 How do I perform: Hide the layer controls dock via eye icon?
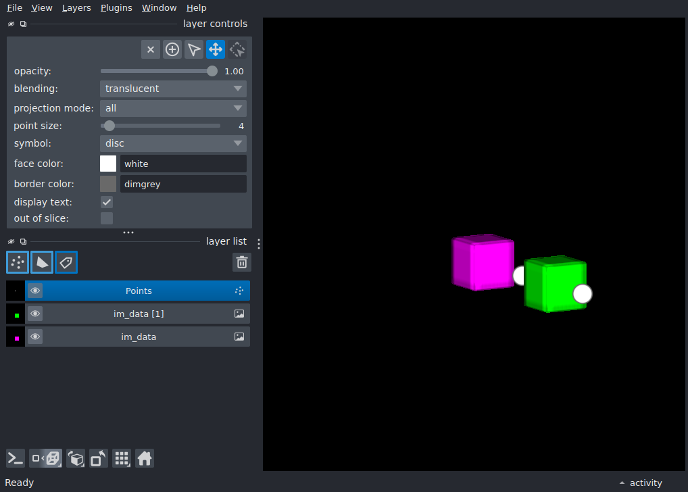pyautogui.click(x=11, y=24)
